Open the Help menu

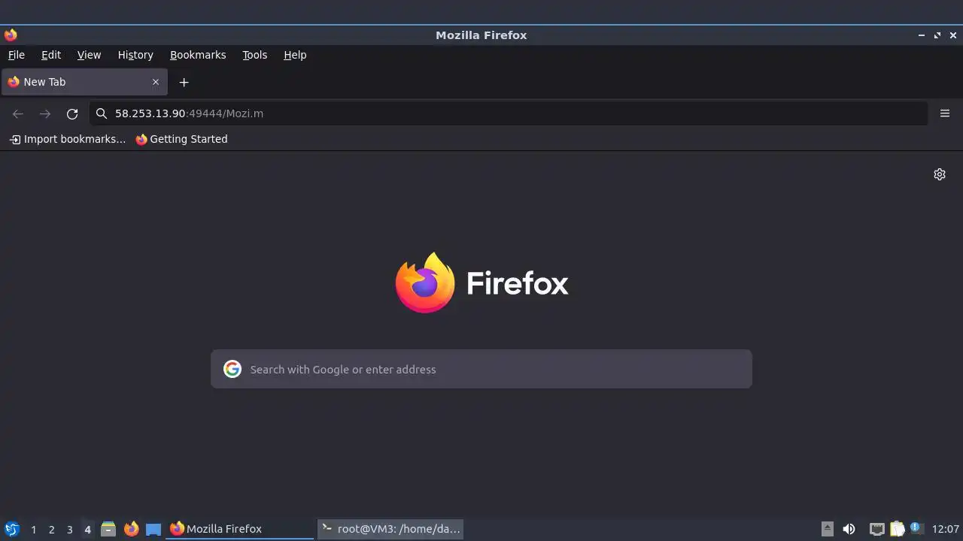pos(295,55)
